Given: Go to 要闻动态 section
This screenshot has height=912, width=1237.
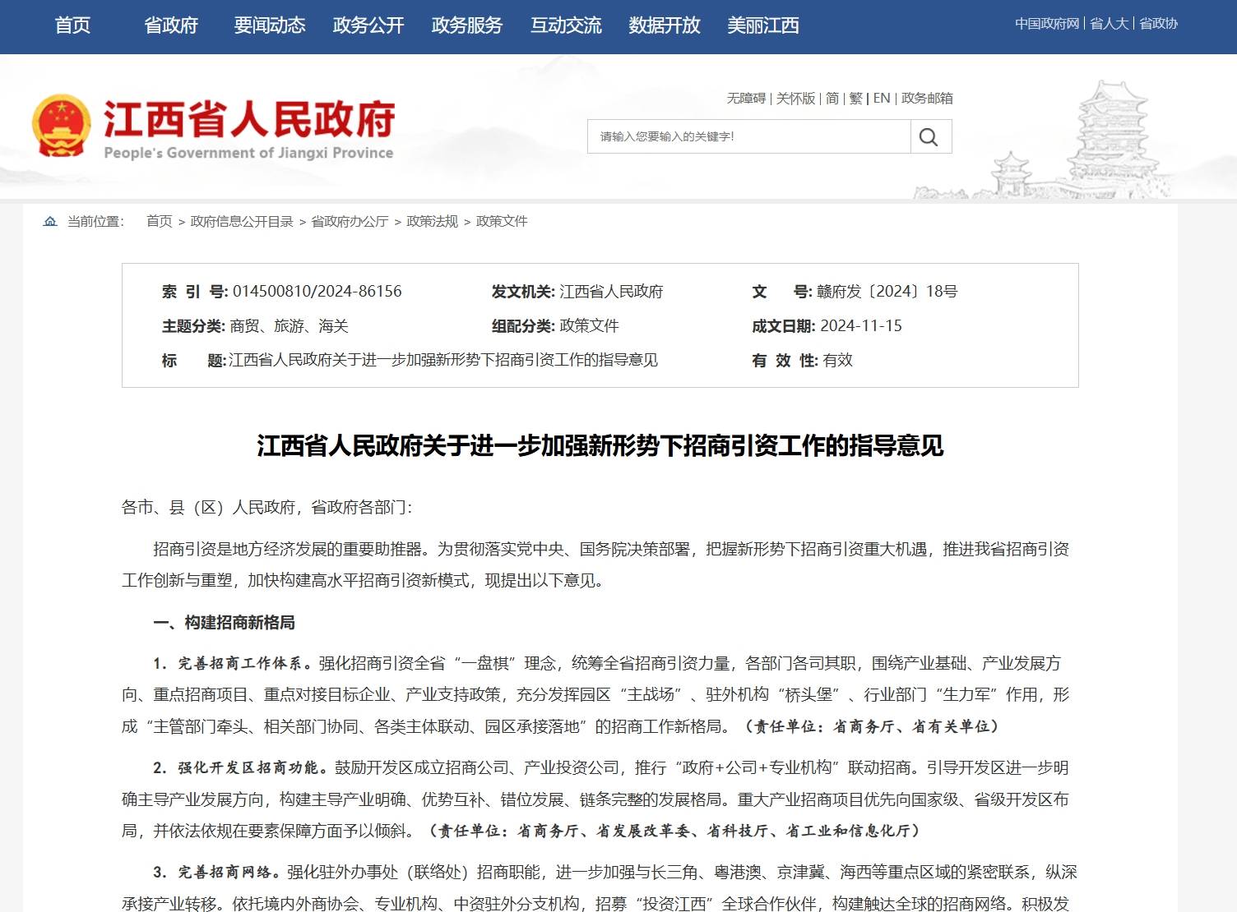Looking at the screenshot, I should pos(269,25).
